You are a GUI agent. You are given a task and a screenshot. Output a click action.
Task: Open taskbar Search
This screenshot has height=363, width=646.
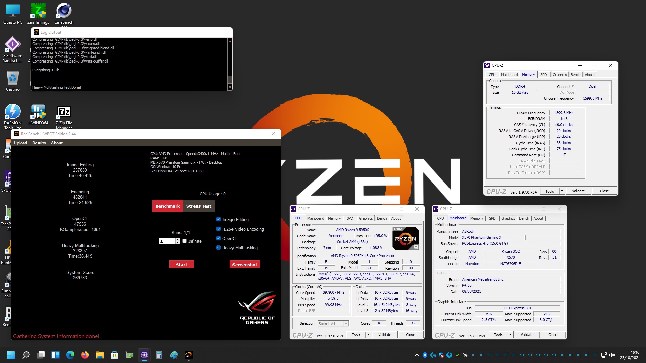pos(26,355)
